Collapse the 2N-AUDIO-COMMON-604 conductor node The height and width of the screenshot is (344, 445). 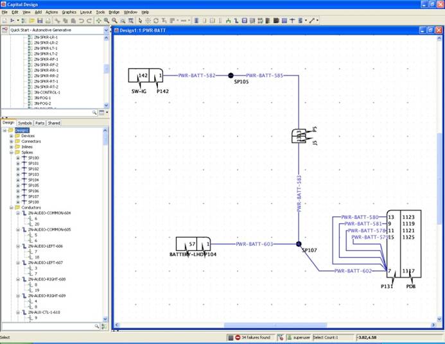[x=18, y=213]
